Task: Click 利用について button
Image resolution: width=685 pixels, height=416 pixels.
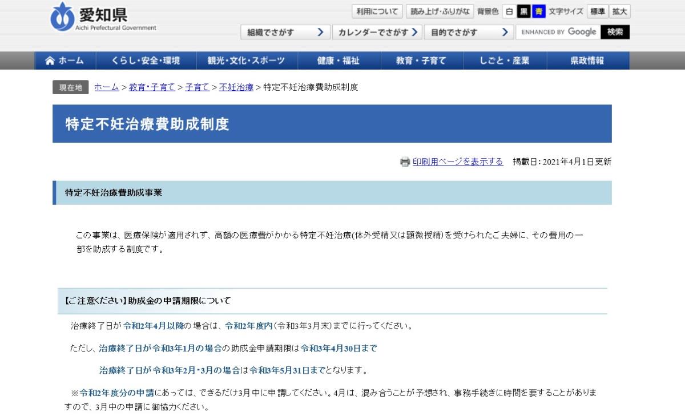Action: coord(377,11)
